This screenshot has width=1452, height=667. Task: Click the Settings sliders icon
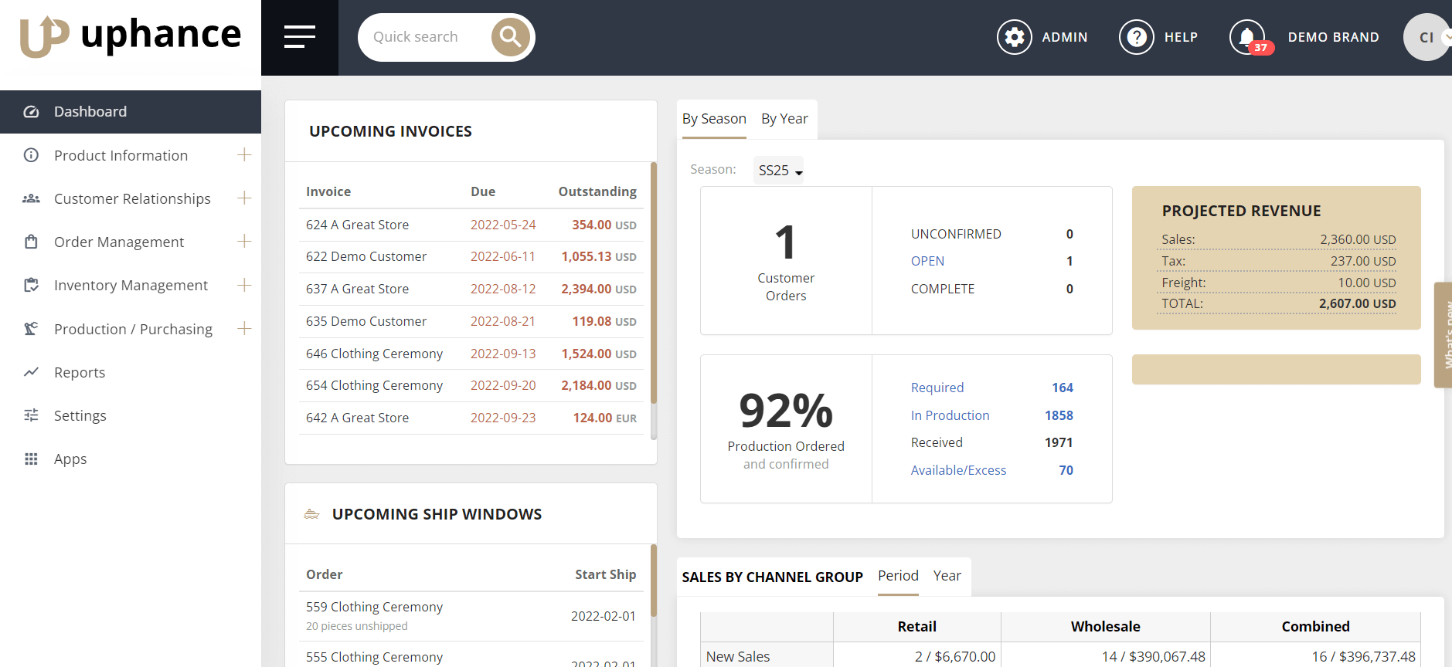point(31,415)
